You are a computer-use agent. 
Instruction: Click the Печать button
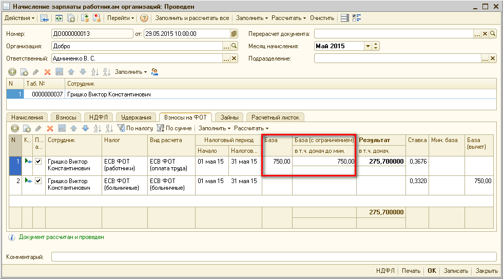pos(411,271)
